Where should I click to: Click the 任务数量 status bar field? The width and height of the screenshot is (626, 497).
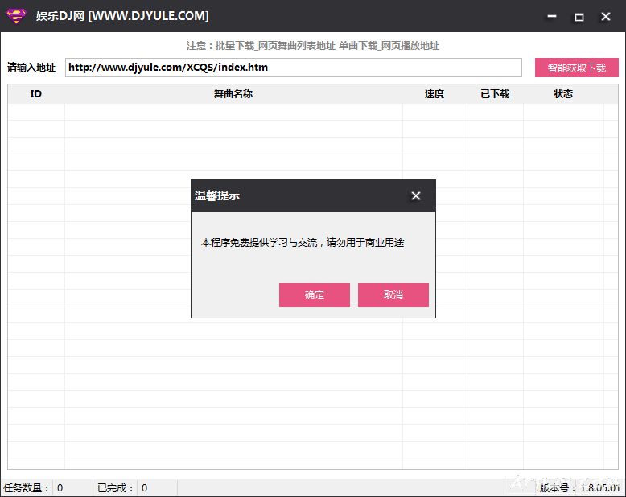27,488
